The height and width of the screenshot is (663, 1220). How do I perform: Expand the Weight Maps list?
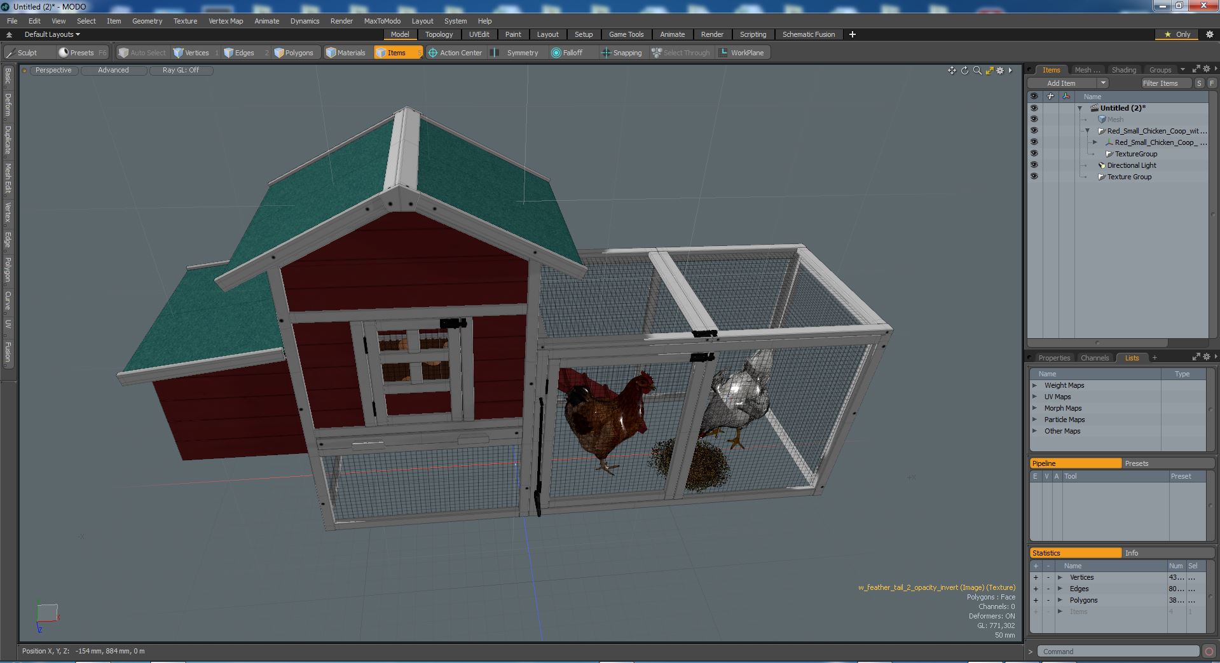(1034, 385)
